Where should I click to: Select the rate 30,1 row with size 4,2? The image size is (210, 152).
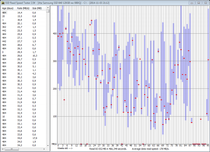tap(24, 74)
